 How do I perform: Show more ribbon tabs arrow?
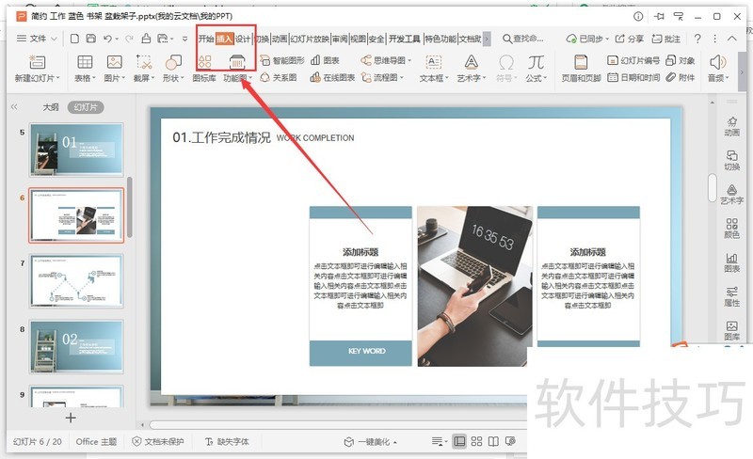[487, 39]
